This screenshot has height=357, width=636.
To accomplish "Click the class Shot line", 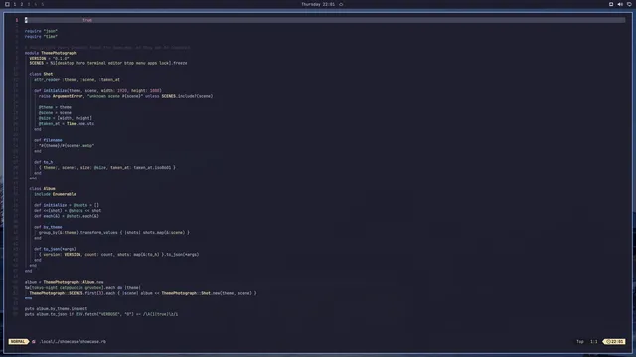I will coord(41,74).
